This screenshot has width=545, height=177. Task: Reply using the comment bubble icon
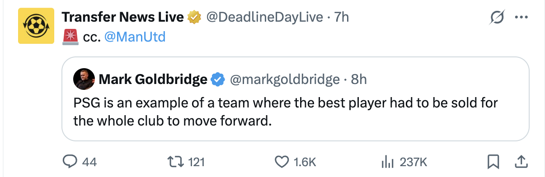70,162
